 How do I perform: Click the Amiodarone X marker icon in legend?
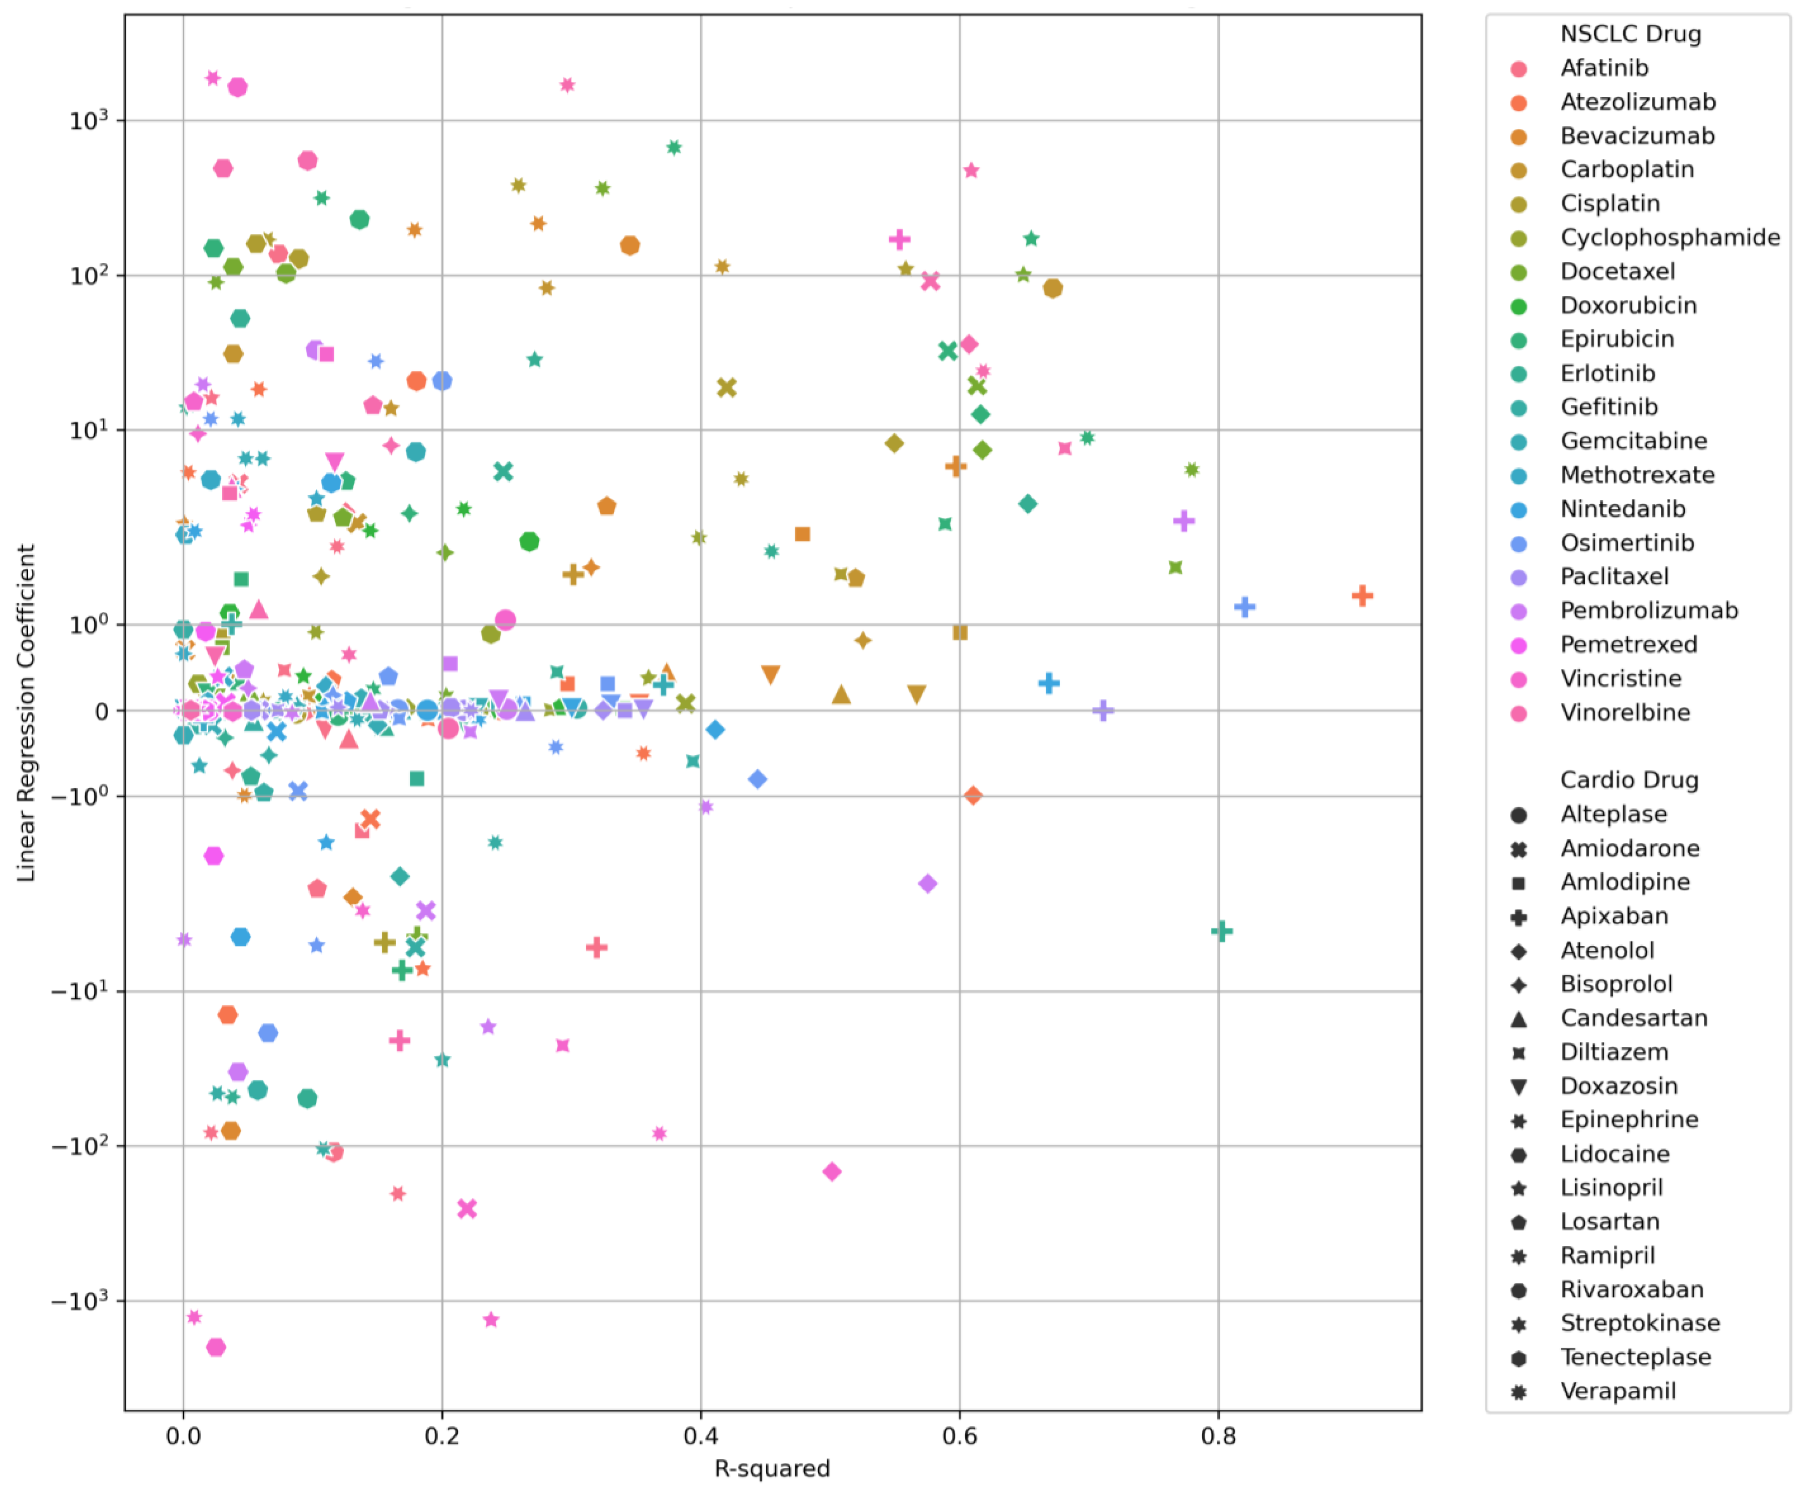click(1518, 850)
